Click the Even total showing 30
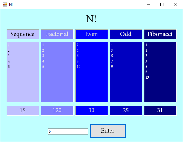Image resolution: width=183 pixels, height=142 pixels. (x=91, y=110)
